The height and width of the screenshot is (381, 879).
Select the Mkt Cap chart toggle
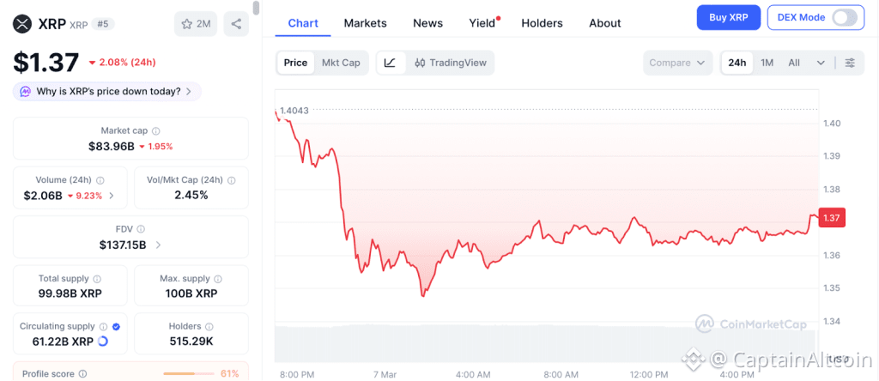(341, 63)
